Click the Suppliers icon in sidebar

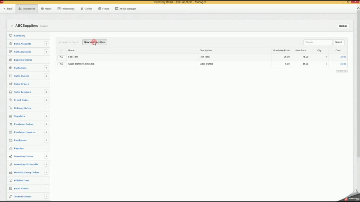pos(11,116)
